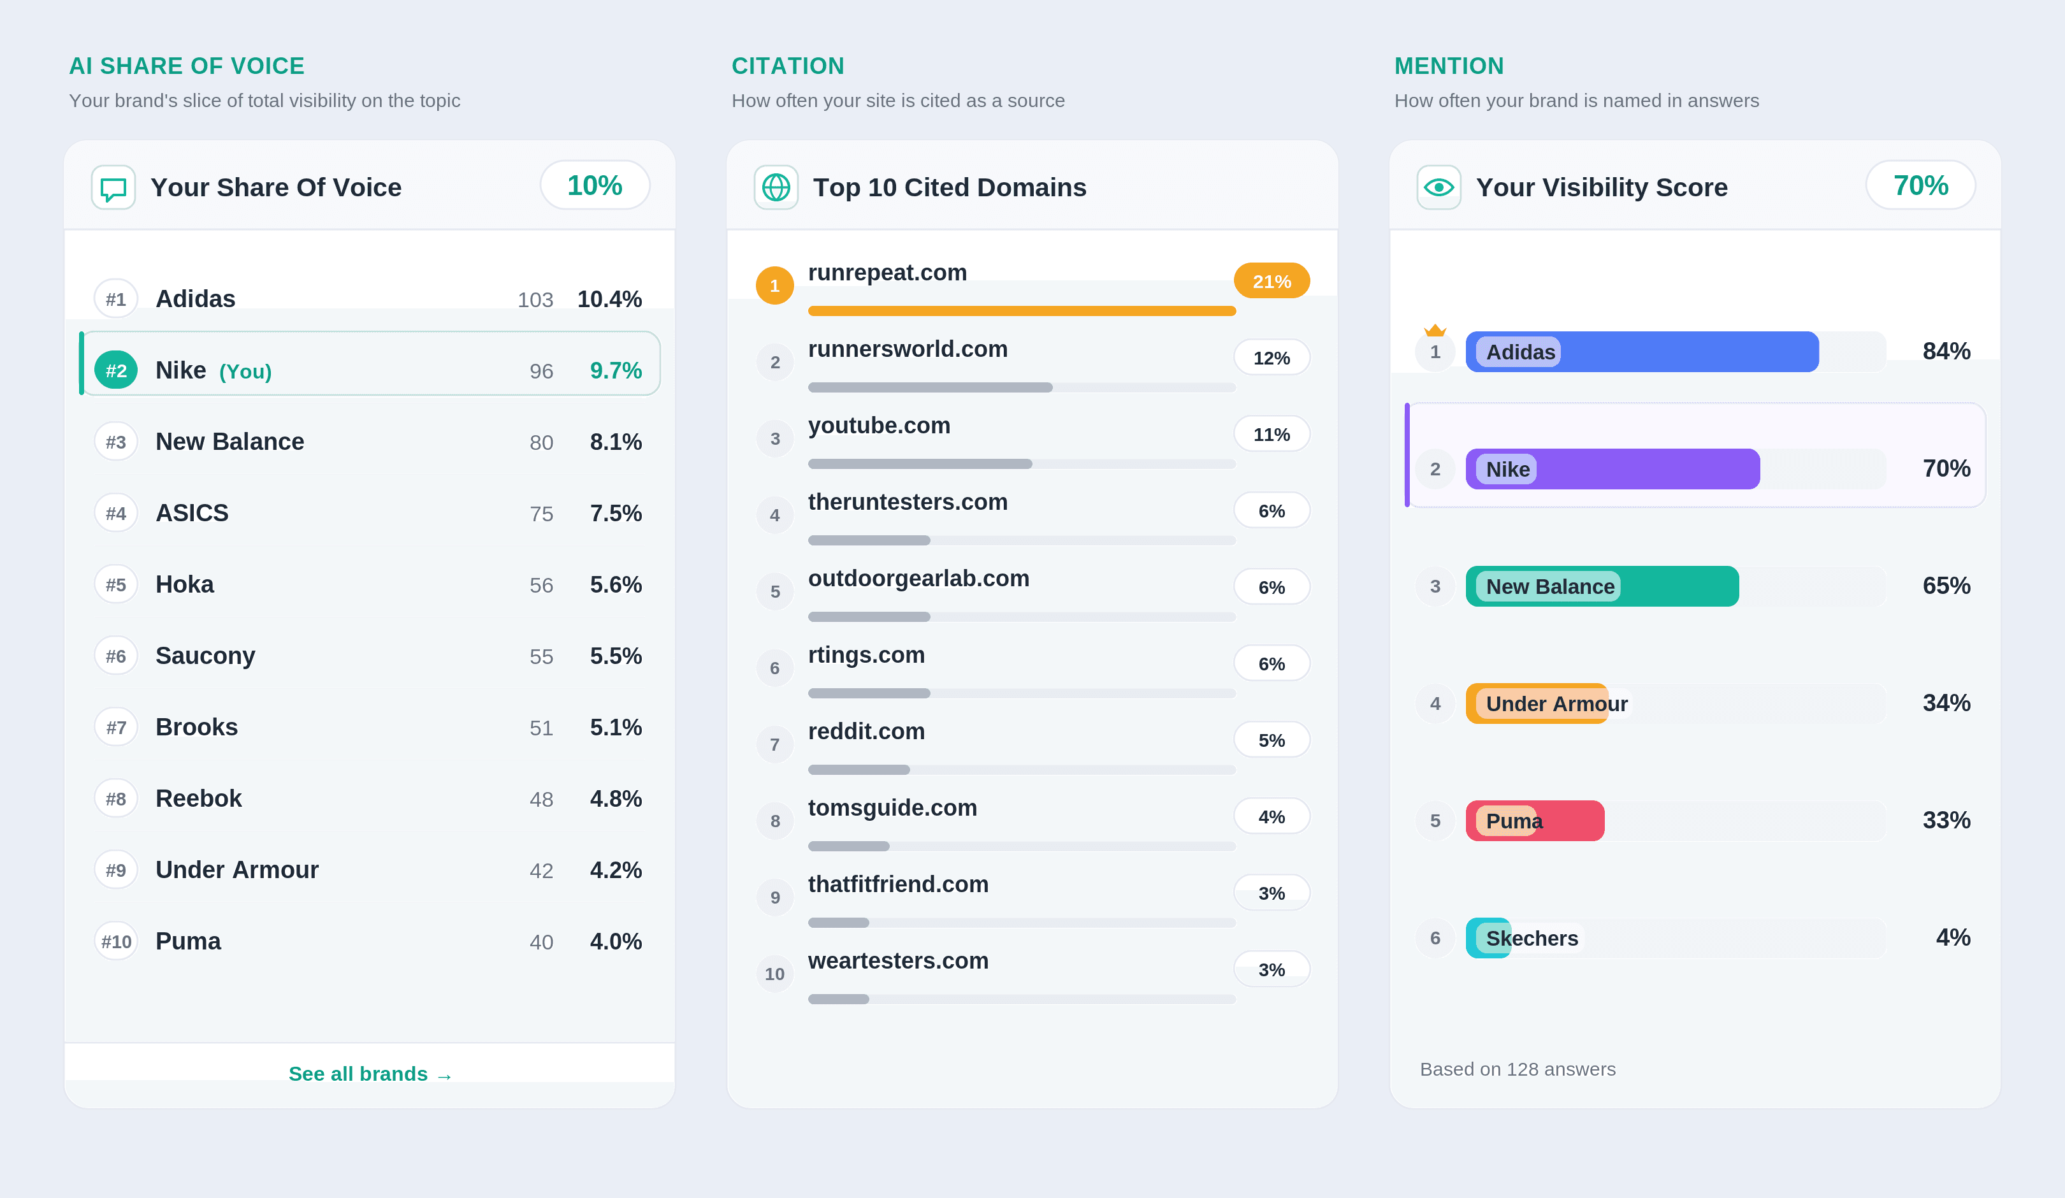Screen dimensions: 2065x1198
Task: Open runnersworld.com from cited domains
Action: (907, 349)
